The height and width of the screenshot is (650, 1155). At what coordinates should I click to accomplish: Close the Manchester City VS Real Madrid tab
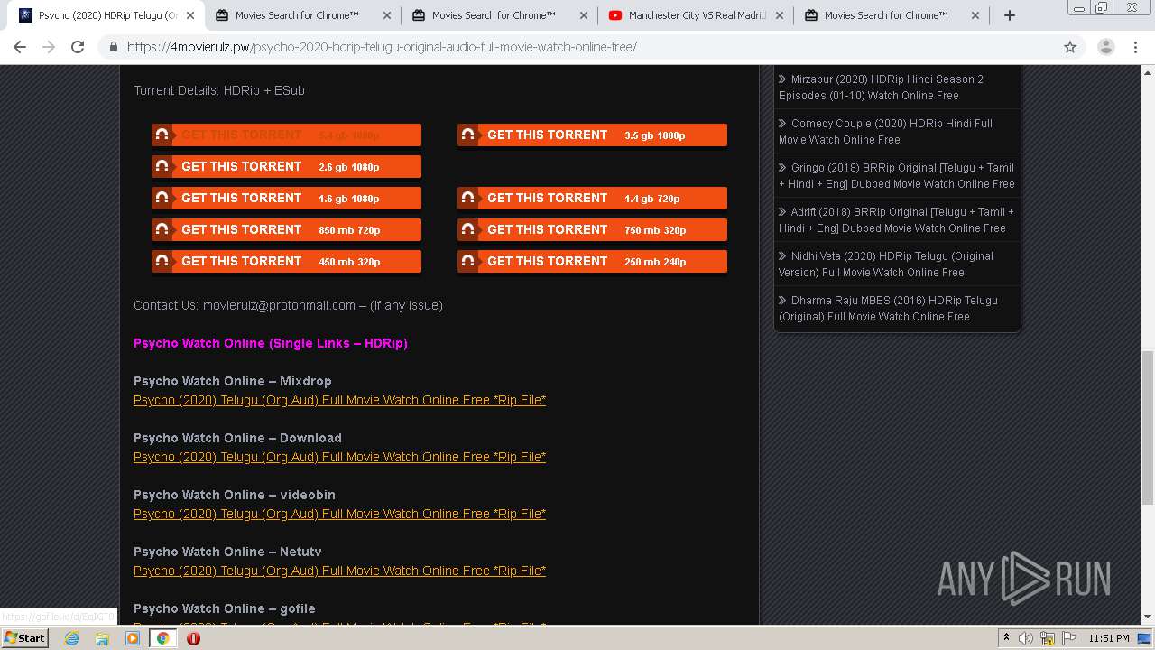(779, 15)
